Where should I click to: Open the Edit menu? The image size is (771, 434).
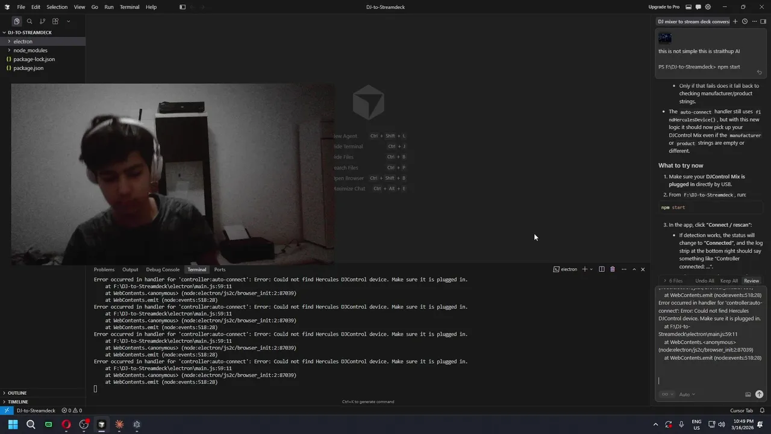(36, 7)
